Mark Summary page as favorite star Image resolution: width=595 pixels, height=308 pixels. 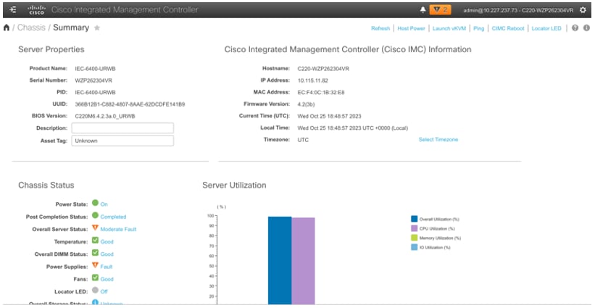point(97,28)
